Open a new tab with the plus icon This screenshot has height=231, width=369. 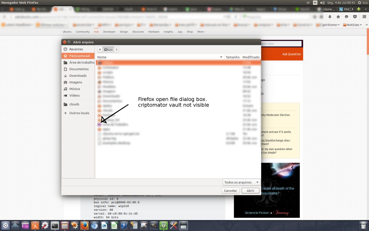(359, 9)
